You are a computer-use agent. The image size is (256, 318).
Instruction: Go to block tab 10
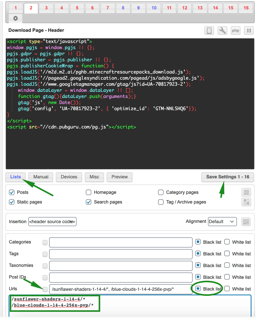(x=154, y=8)
